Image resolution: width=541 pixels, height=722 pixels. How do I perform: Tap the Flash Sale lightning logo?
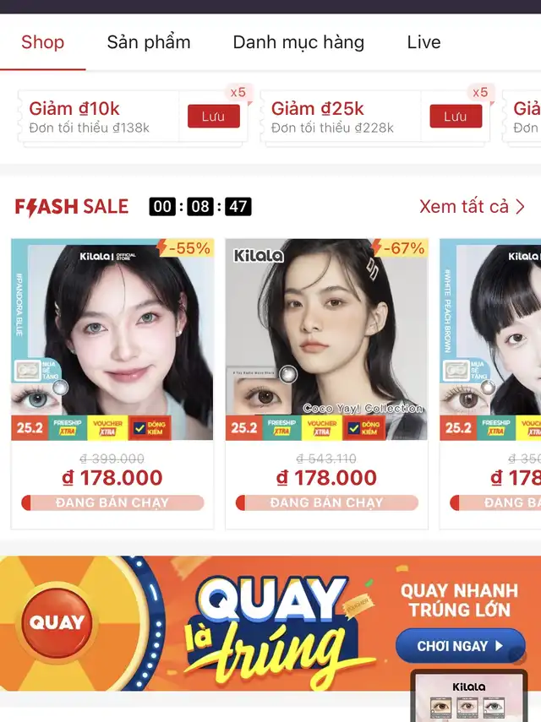click(71, 207)
